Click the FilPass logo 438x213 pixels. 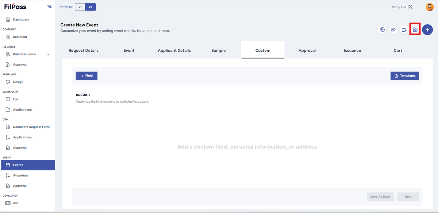(15, 7)
